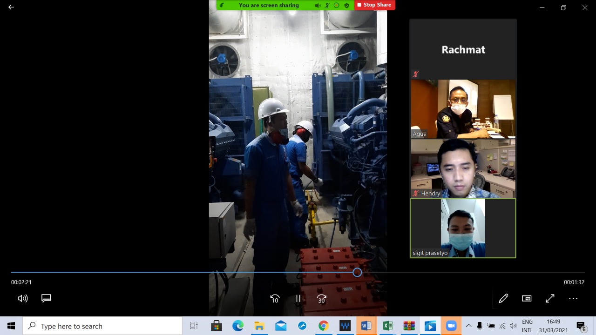
Task: Open the more options ellipsis menu
Action: pyautogui.click(x=573, y=299)
